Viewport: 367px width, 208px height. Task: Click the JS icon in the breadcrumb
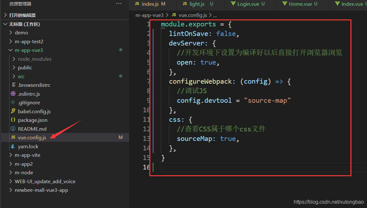click(x=174, y=15)
